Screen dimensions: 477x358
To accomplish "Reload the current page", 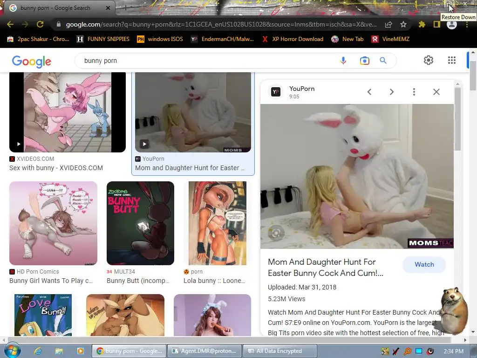I will [40, 24].
